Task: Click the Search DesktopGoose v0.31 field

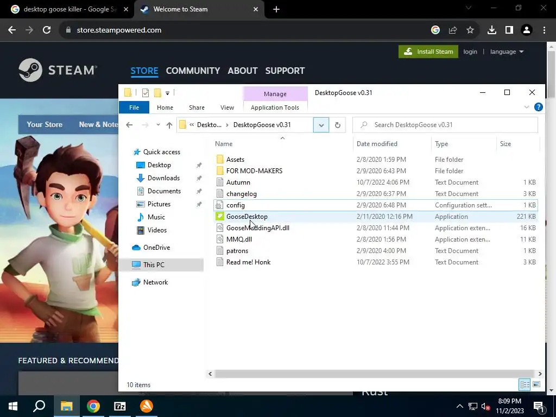Action: 445,125
